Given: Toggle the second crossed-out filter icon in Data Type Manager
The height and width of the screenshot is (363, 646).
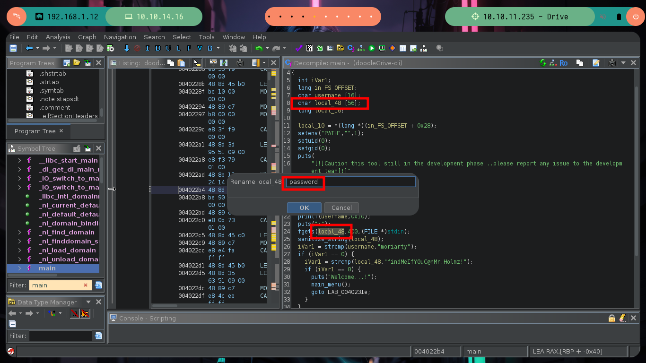Looking at the screenshot, I should point(85,313).
